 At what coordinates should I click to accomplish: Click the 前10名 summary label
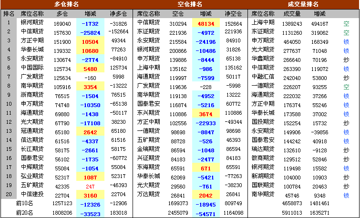[25, 203]
